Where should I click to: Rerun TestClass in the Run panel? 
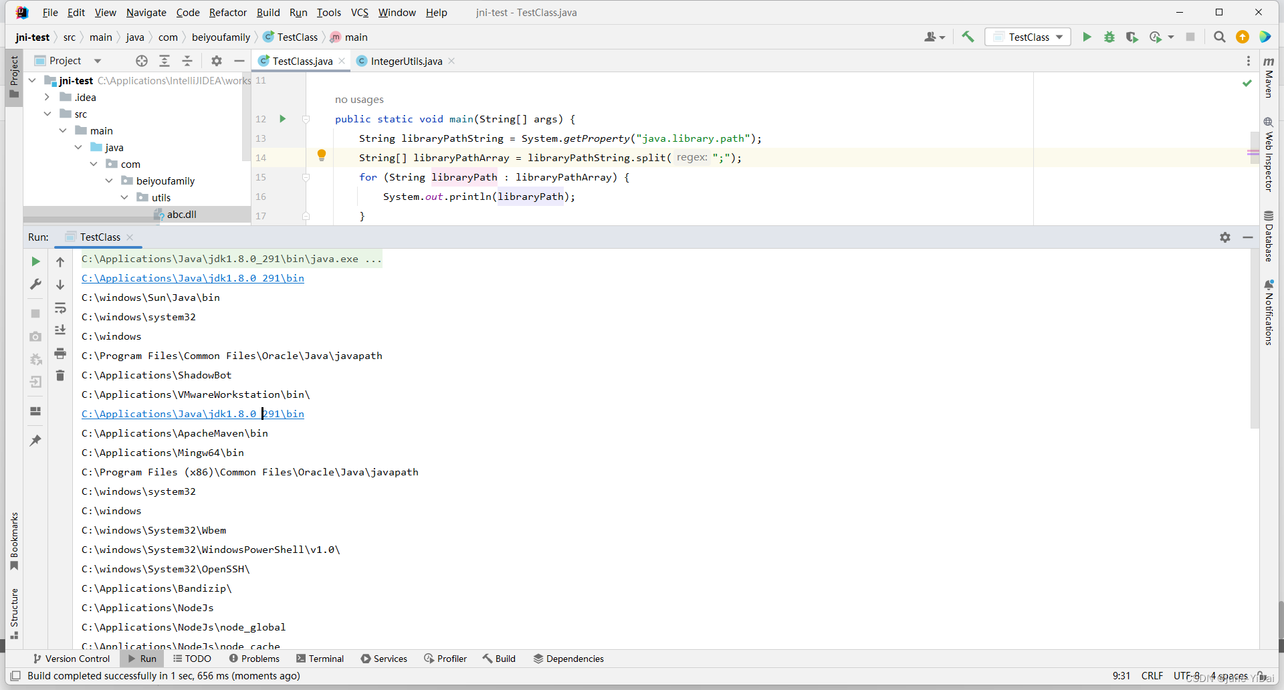(35, 261)
